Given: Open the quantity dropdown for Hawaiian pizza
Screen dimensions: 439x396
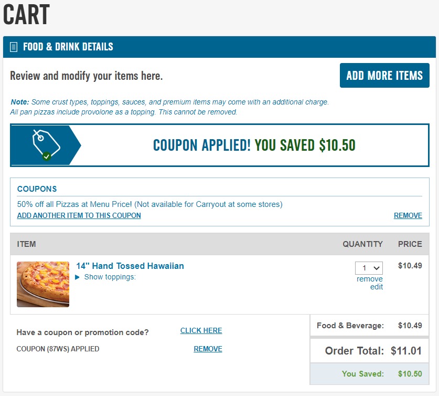Looking at the screenshot, I should coord(369,268).
